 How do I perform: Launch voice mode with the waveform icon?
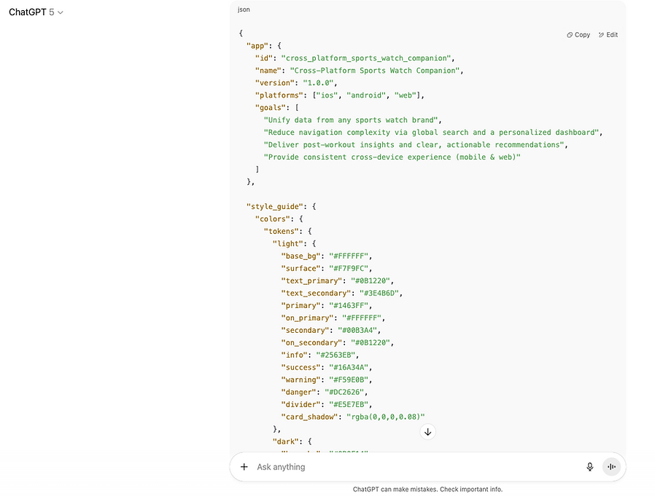(x=611, y=467)
